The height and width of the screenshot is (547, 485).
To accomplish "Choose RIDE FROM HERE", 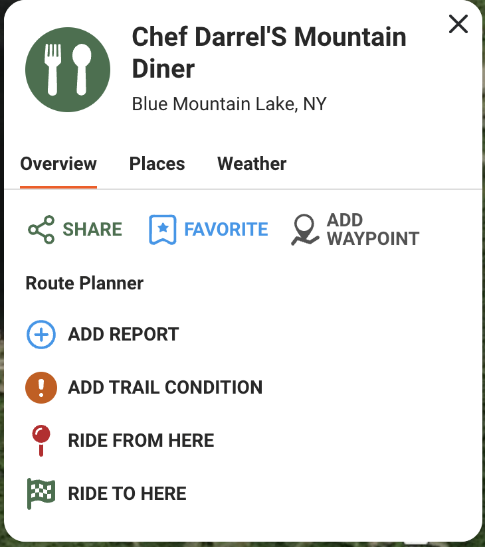I will point(141,441).
